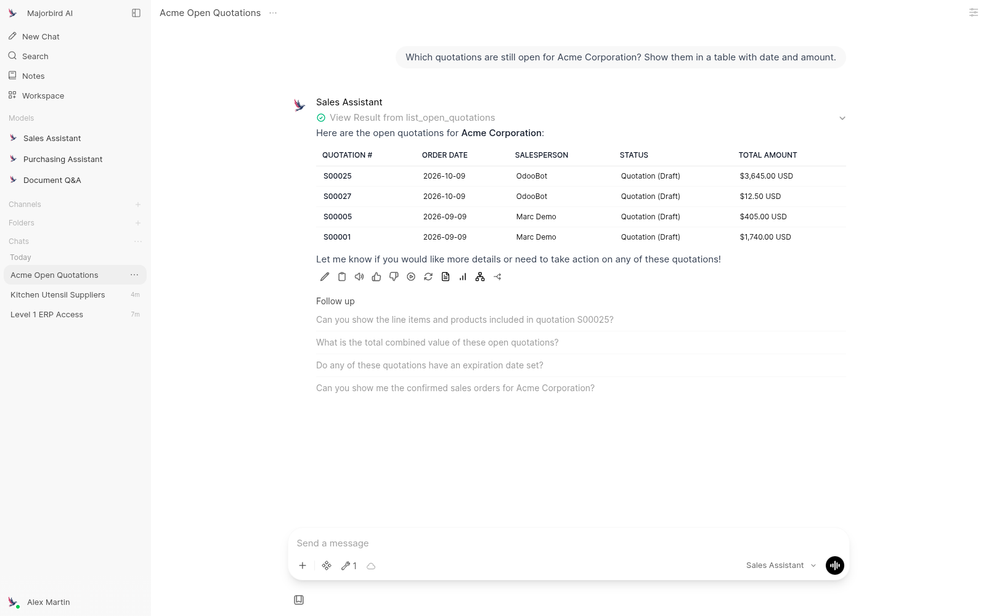Viewport: 986px width, 616px height.
Task: Toggle the cloud icon in message box
Action: point(371,565)
